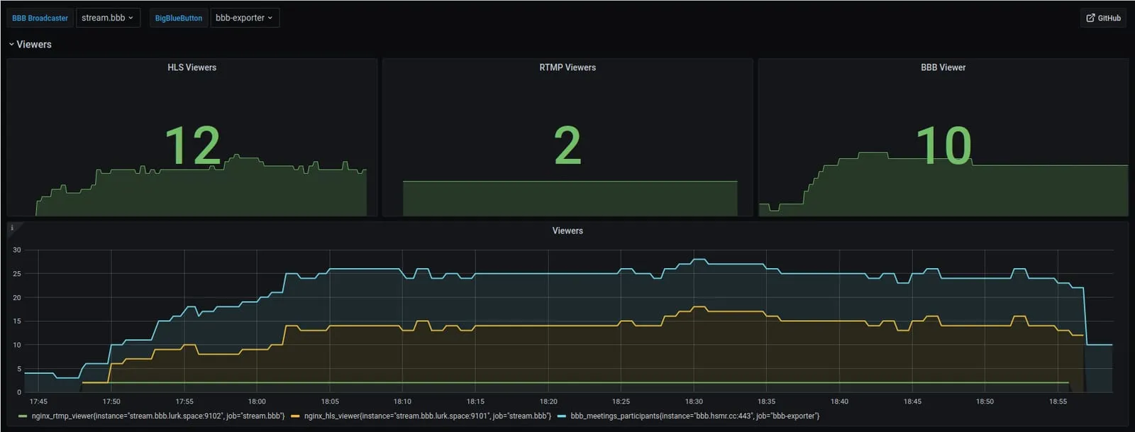Screen dimensions: 1135x432
Task: Open the bbb-exporter variable dropdown
Action: pyautogui.click(x=245, y=18)
